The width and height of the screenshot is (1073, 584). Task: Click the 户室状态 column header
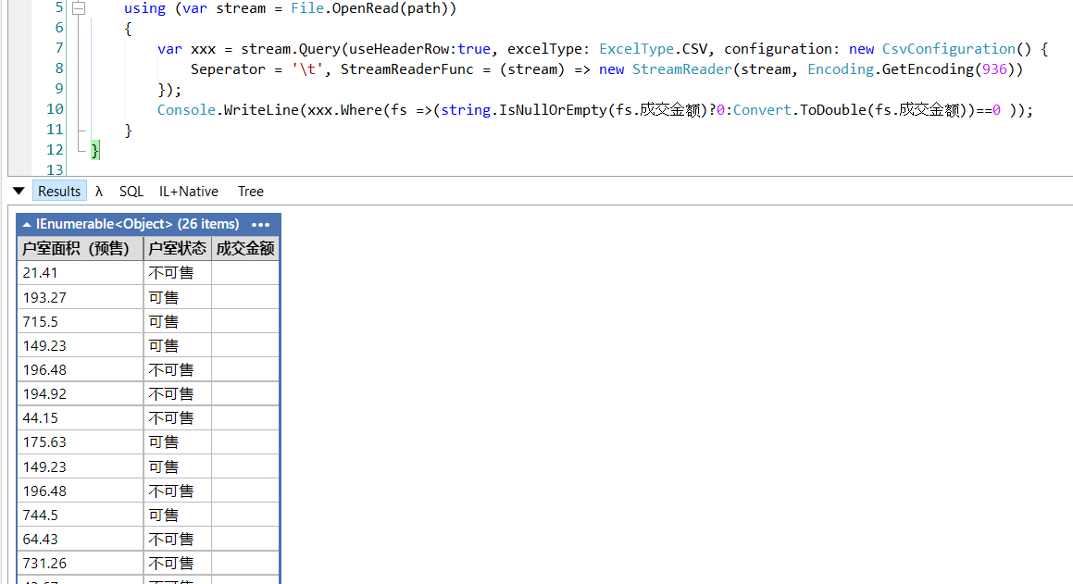177,248
